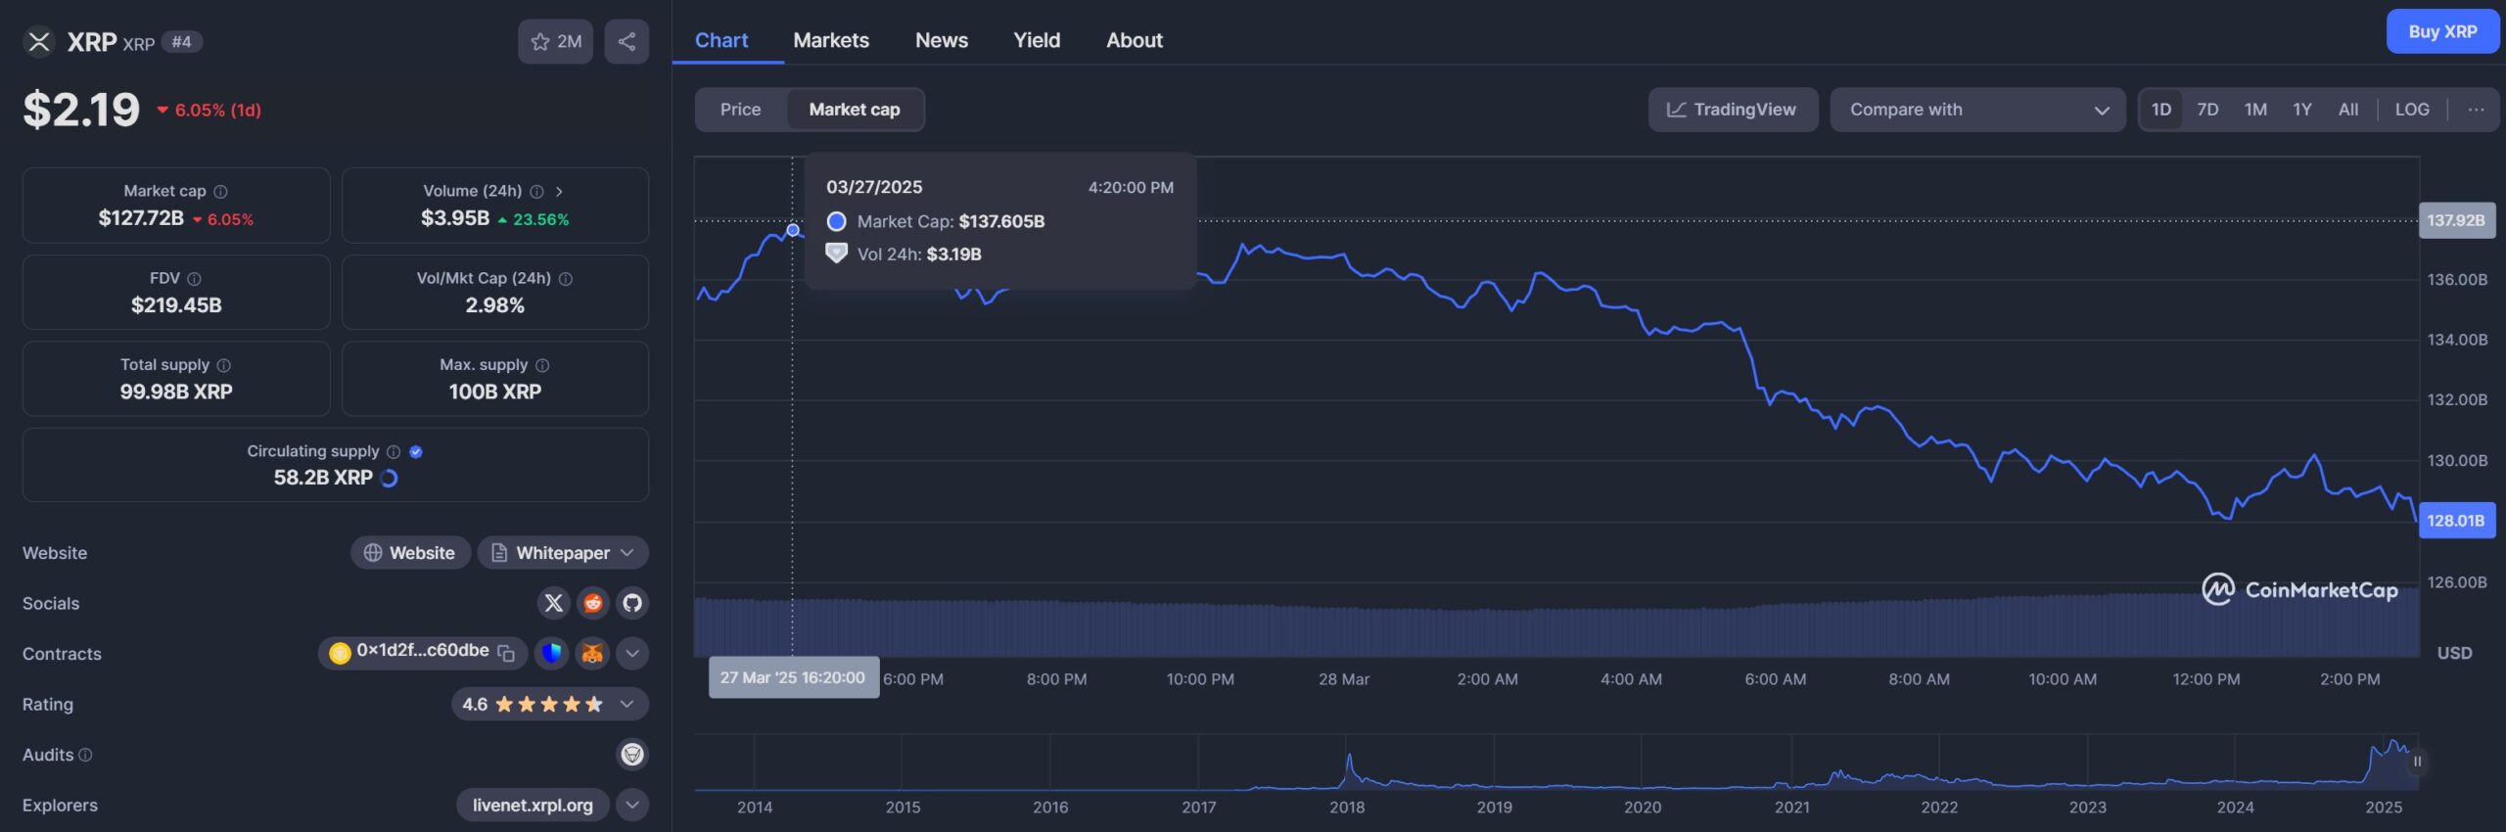This screenshot has width=2506, height=832.
Task: Click the verified badge beside Circulating supply
Action: (416, 452)
